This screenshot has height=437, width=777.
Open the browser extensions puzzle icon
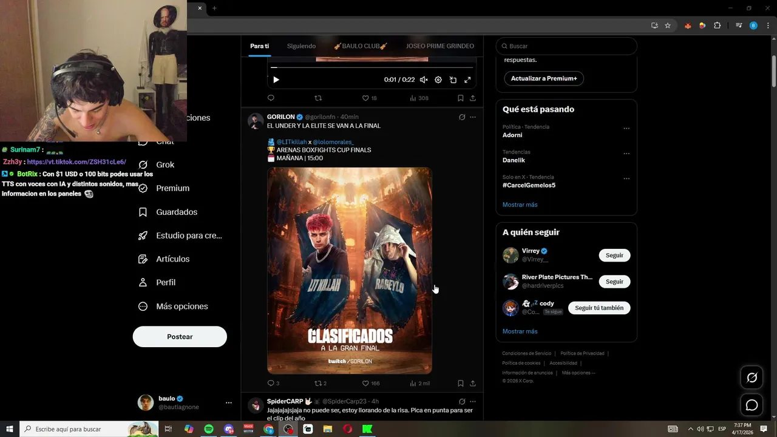click(x=718, y=25)
